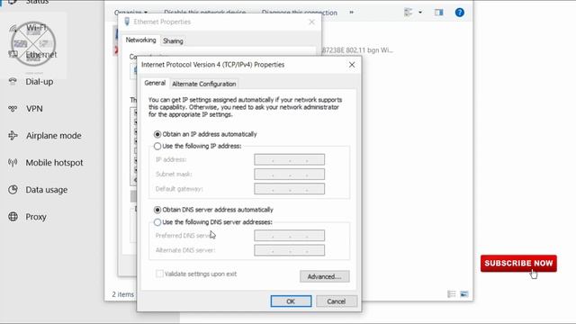
Task: Select Obtain DNS server address automatically
Action: (213, 210)
